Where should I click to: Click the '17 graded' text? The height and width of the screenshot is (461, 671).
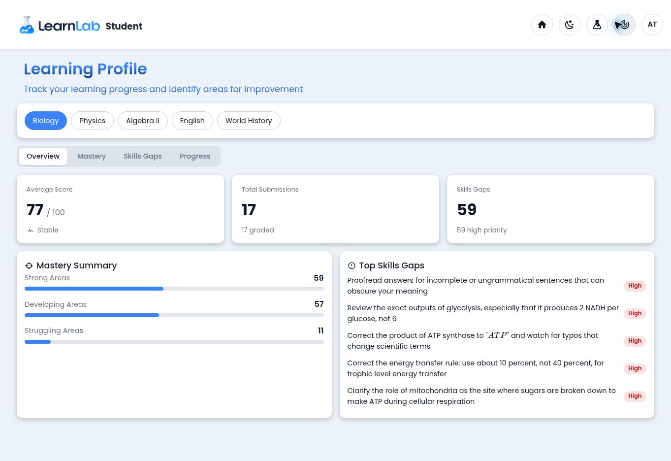coord(257,230)
